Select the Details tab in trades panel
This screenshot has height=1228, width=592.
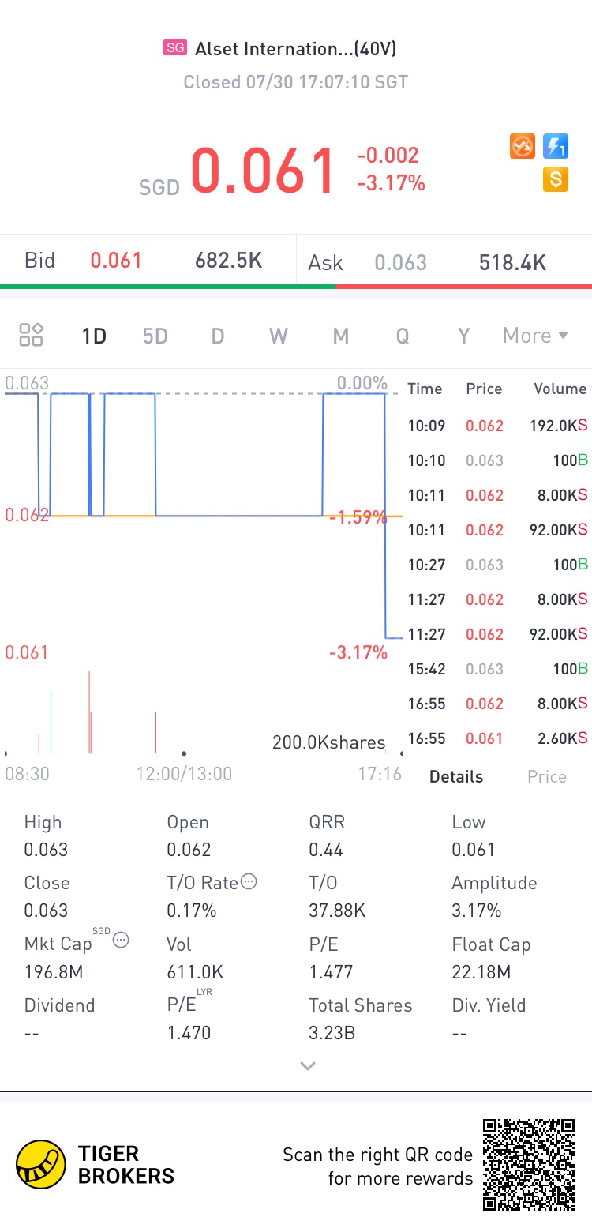click(456, 776)
